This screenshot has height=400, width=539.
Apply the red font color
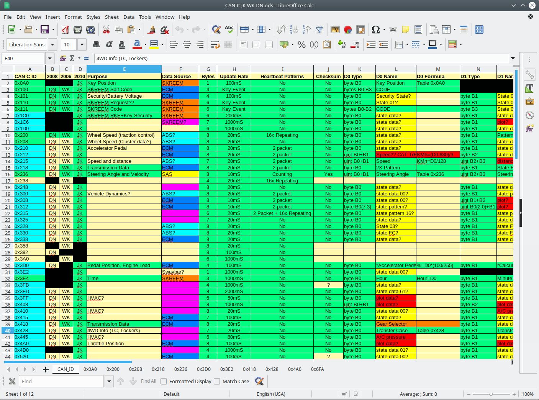tap(137, 44)
